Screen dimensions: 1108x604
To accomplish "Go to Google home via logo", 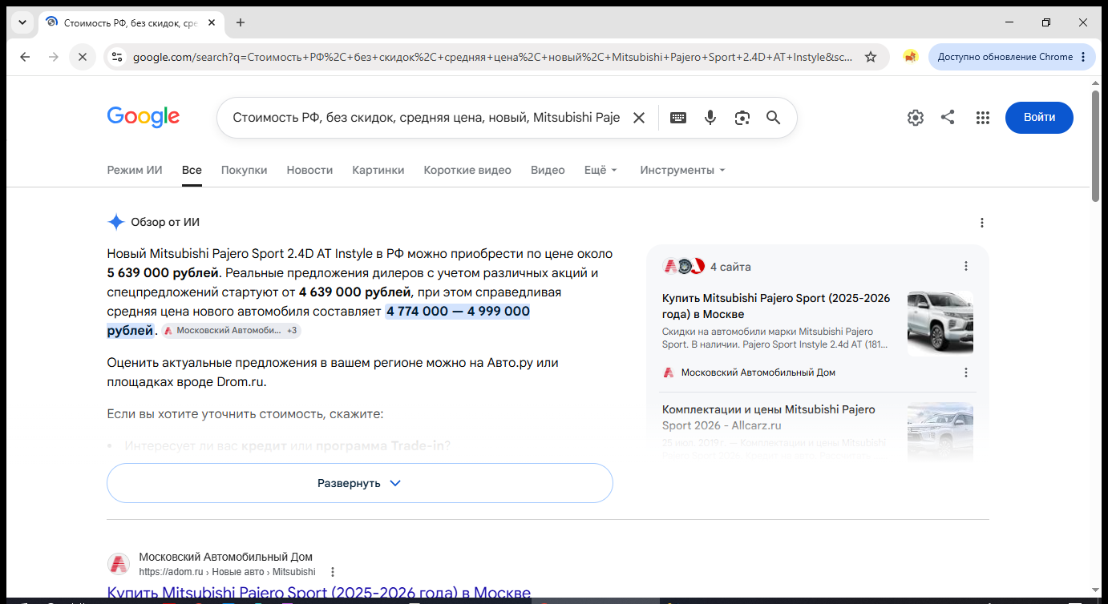I will (x=144, y=117).
